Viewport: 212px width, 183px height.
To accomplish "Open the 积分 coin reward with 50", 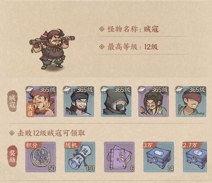I will 41,157.
